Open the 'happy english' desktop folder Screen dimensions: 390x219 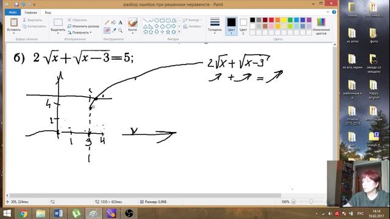(374, 89)
